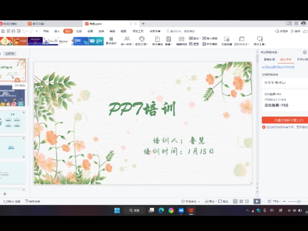Open settings gear in the right panel
Viewport: 308px width, 231px height.
(x=305, y=52)
